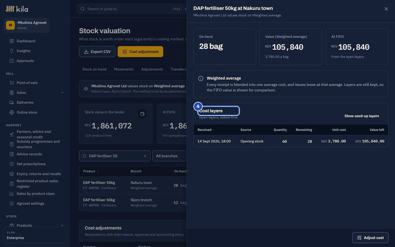Open the All branches dropdown

tap(170, 156)
